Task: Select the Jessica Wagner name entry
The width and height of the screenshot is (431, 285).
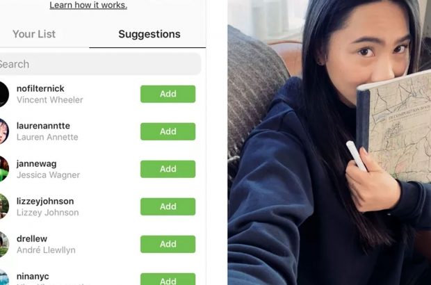Action: [48, 174]
